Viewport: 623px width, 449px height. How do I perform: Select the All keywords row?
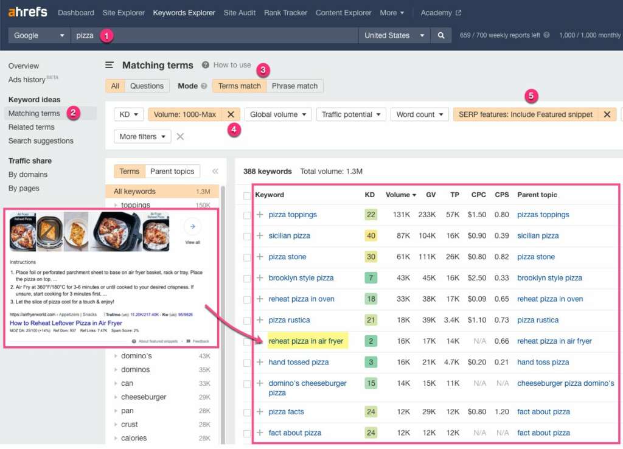(x=162, y=192)
